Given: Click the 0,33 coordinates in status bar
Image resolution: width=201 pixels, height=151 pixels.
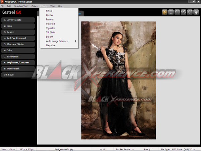Looking at the screenshot, I should 103,149.
